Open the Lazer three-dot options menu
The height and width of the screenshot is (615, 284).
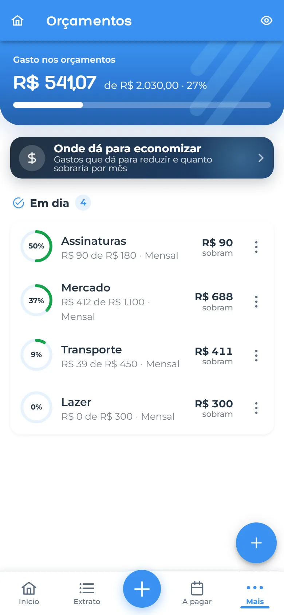click(256, 408)
